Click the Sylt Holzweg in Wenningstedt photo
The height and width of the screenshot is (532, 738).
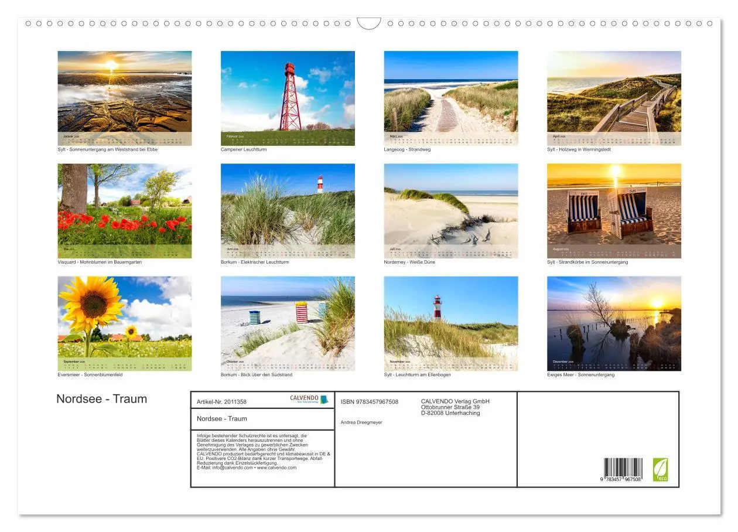pos(614,98)
